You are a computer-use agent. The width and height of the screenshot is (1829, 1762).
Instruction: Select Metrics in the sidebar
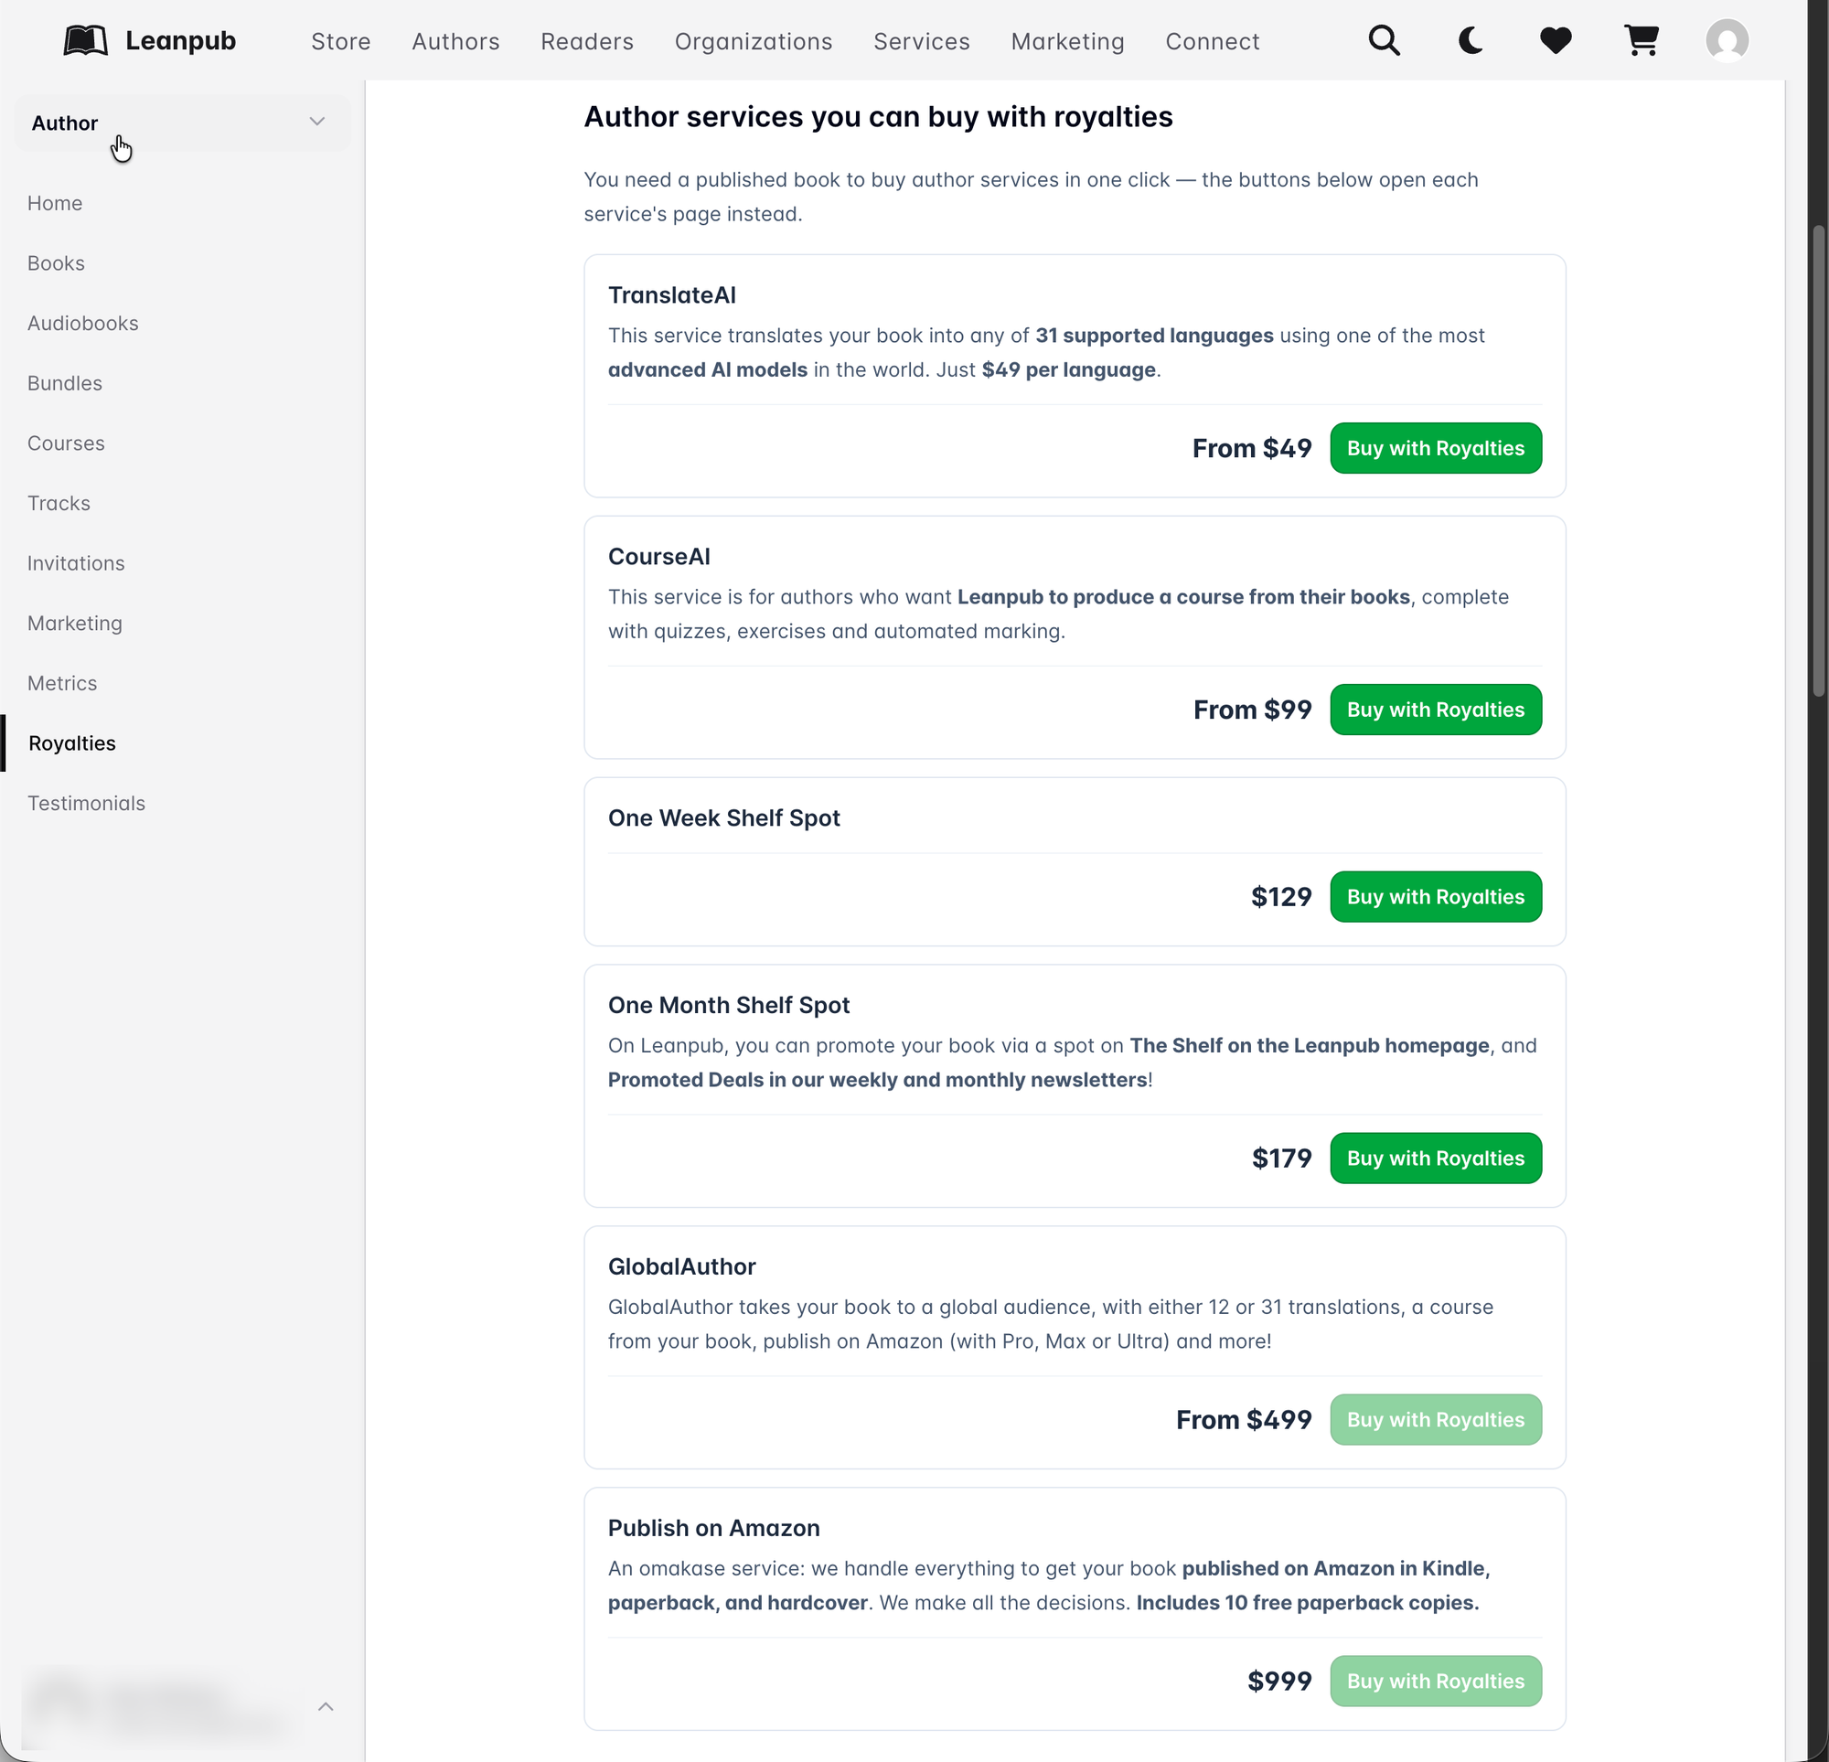click(61, 683)
